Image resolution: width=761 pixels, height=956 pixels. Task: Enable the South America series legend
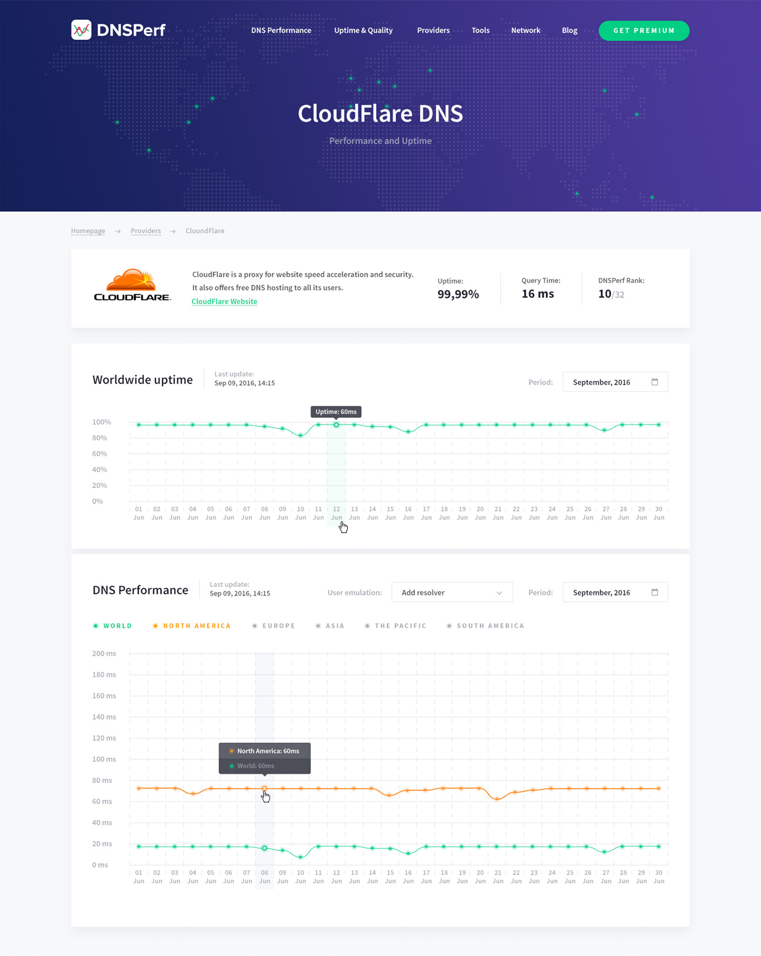[485, 626]
